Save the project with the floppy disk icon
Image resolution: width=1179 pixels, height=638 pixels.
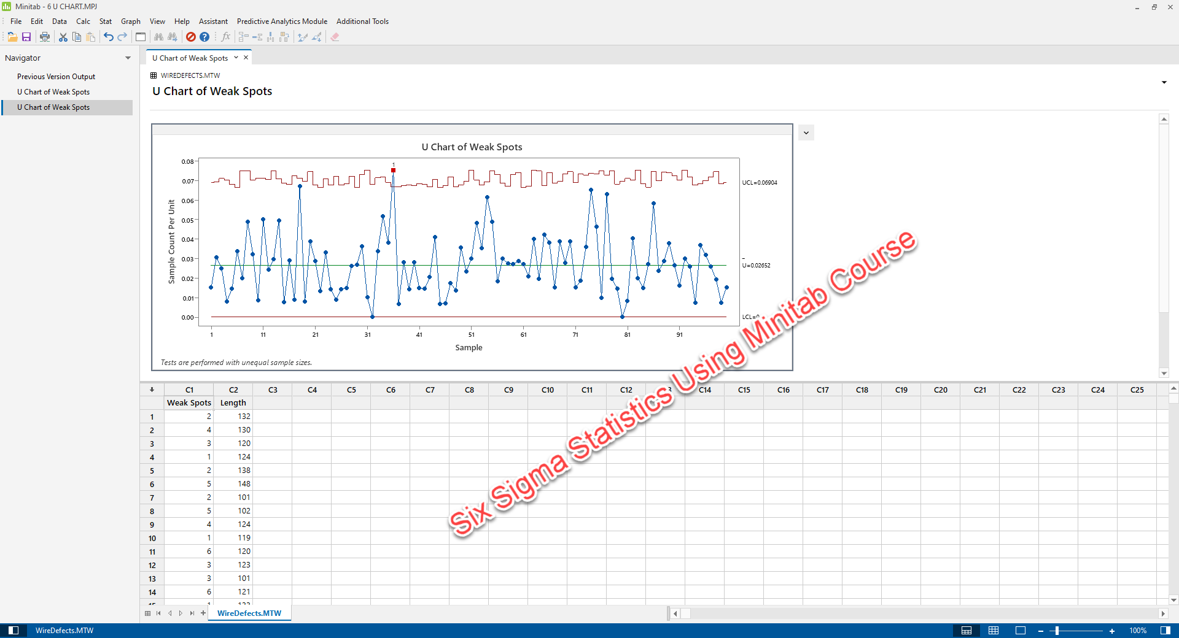click(x=26, y=37)
